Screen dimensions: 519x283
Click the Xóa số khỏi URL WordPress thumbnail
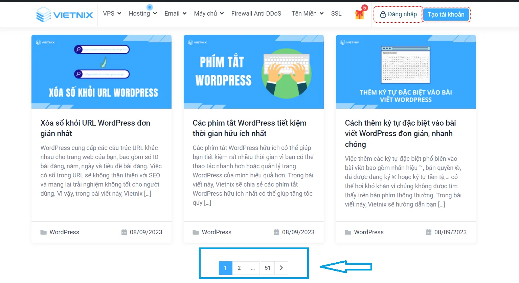(101, 72)
